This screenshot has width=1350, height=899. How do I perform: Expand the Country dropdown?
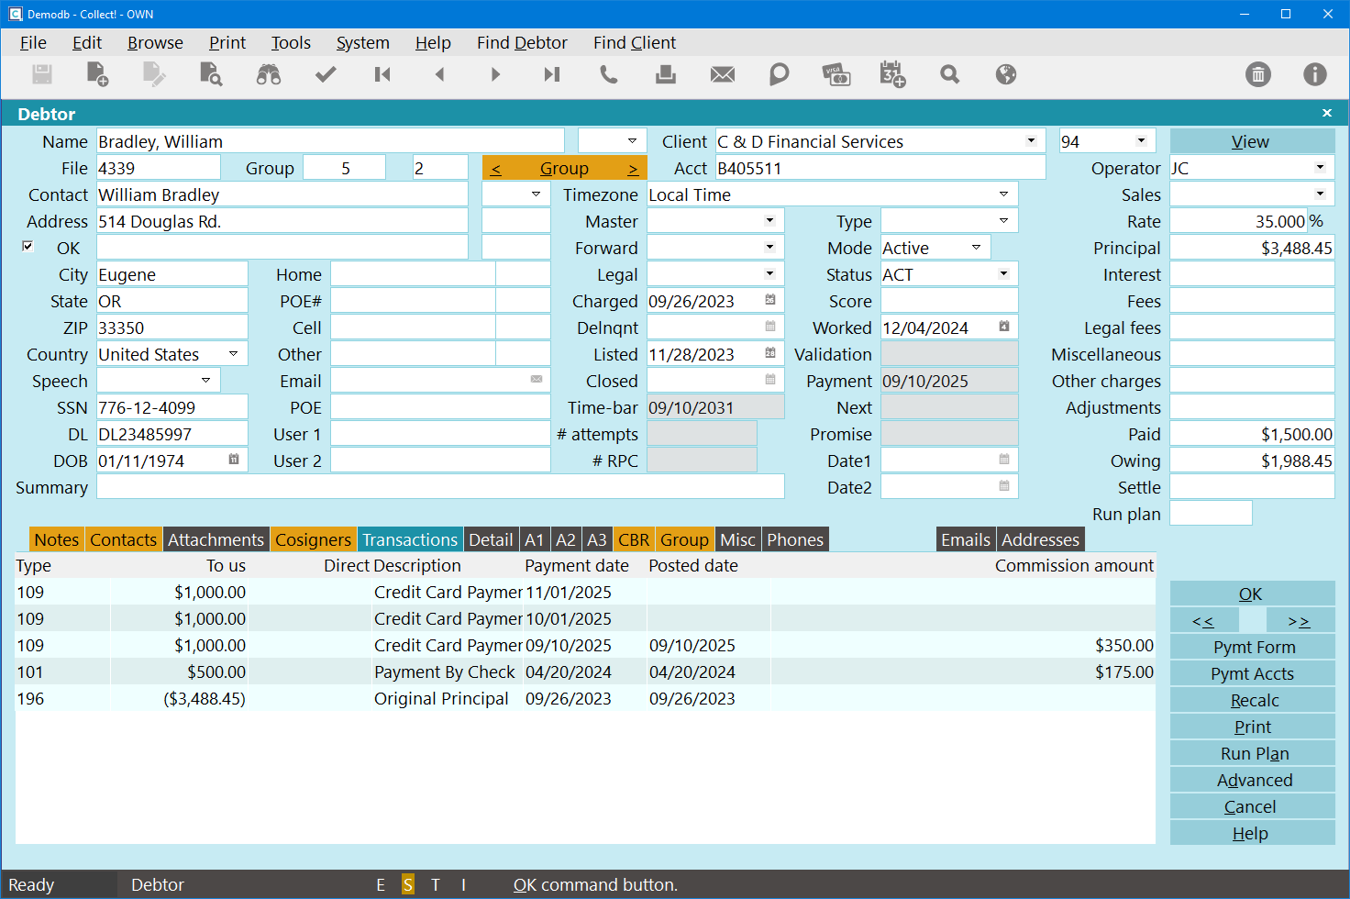pos(233,354)
